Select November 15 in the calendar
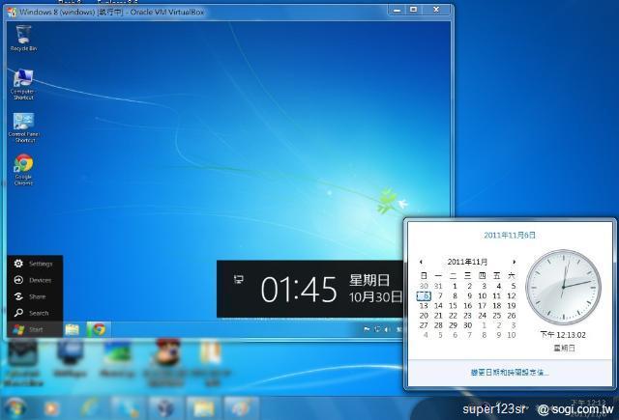This screenshot has width=619, height=420. click(453, 306)
